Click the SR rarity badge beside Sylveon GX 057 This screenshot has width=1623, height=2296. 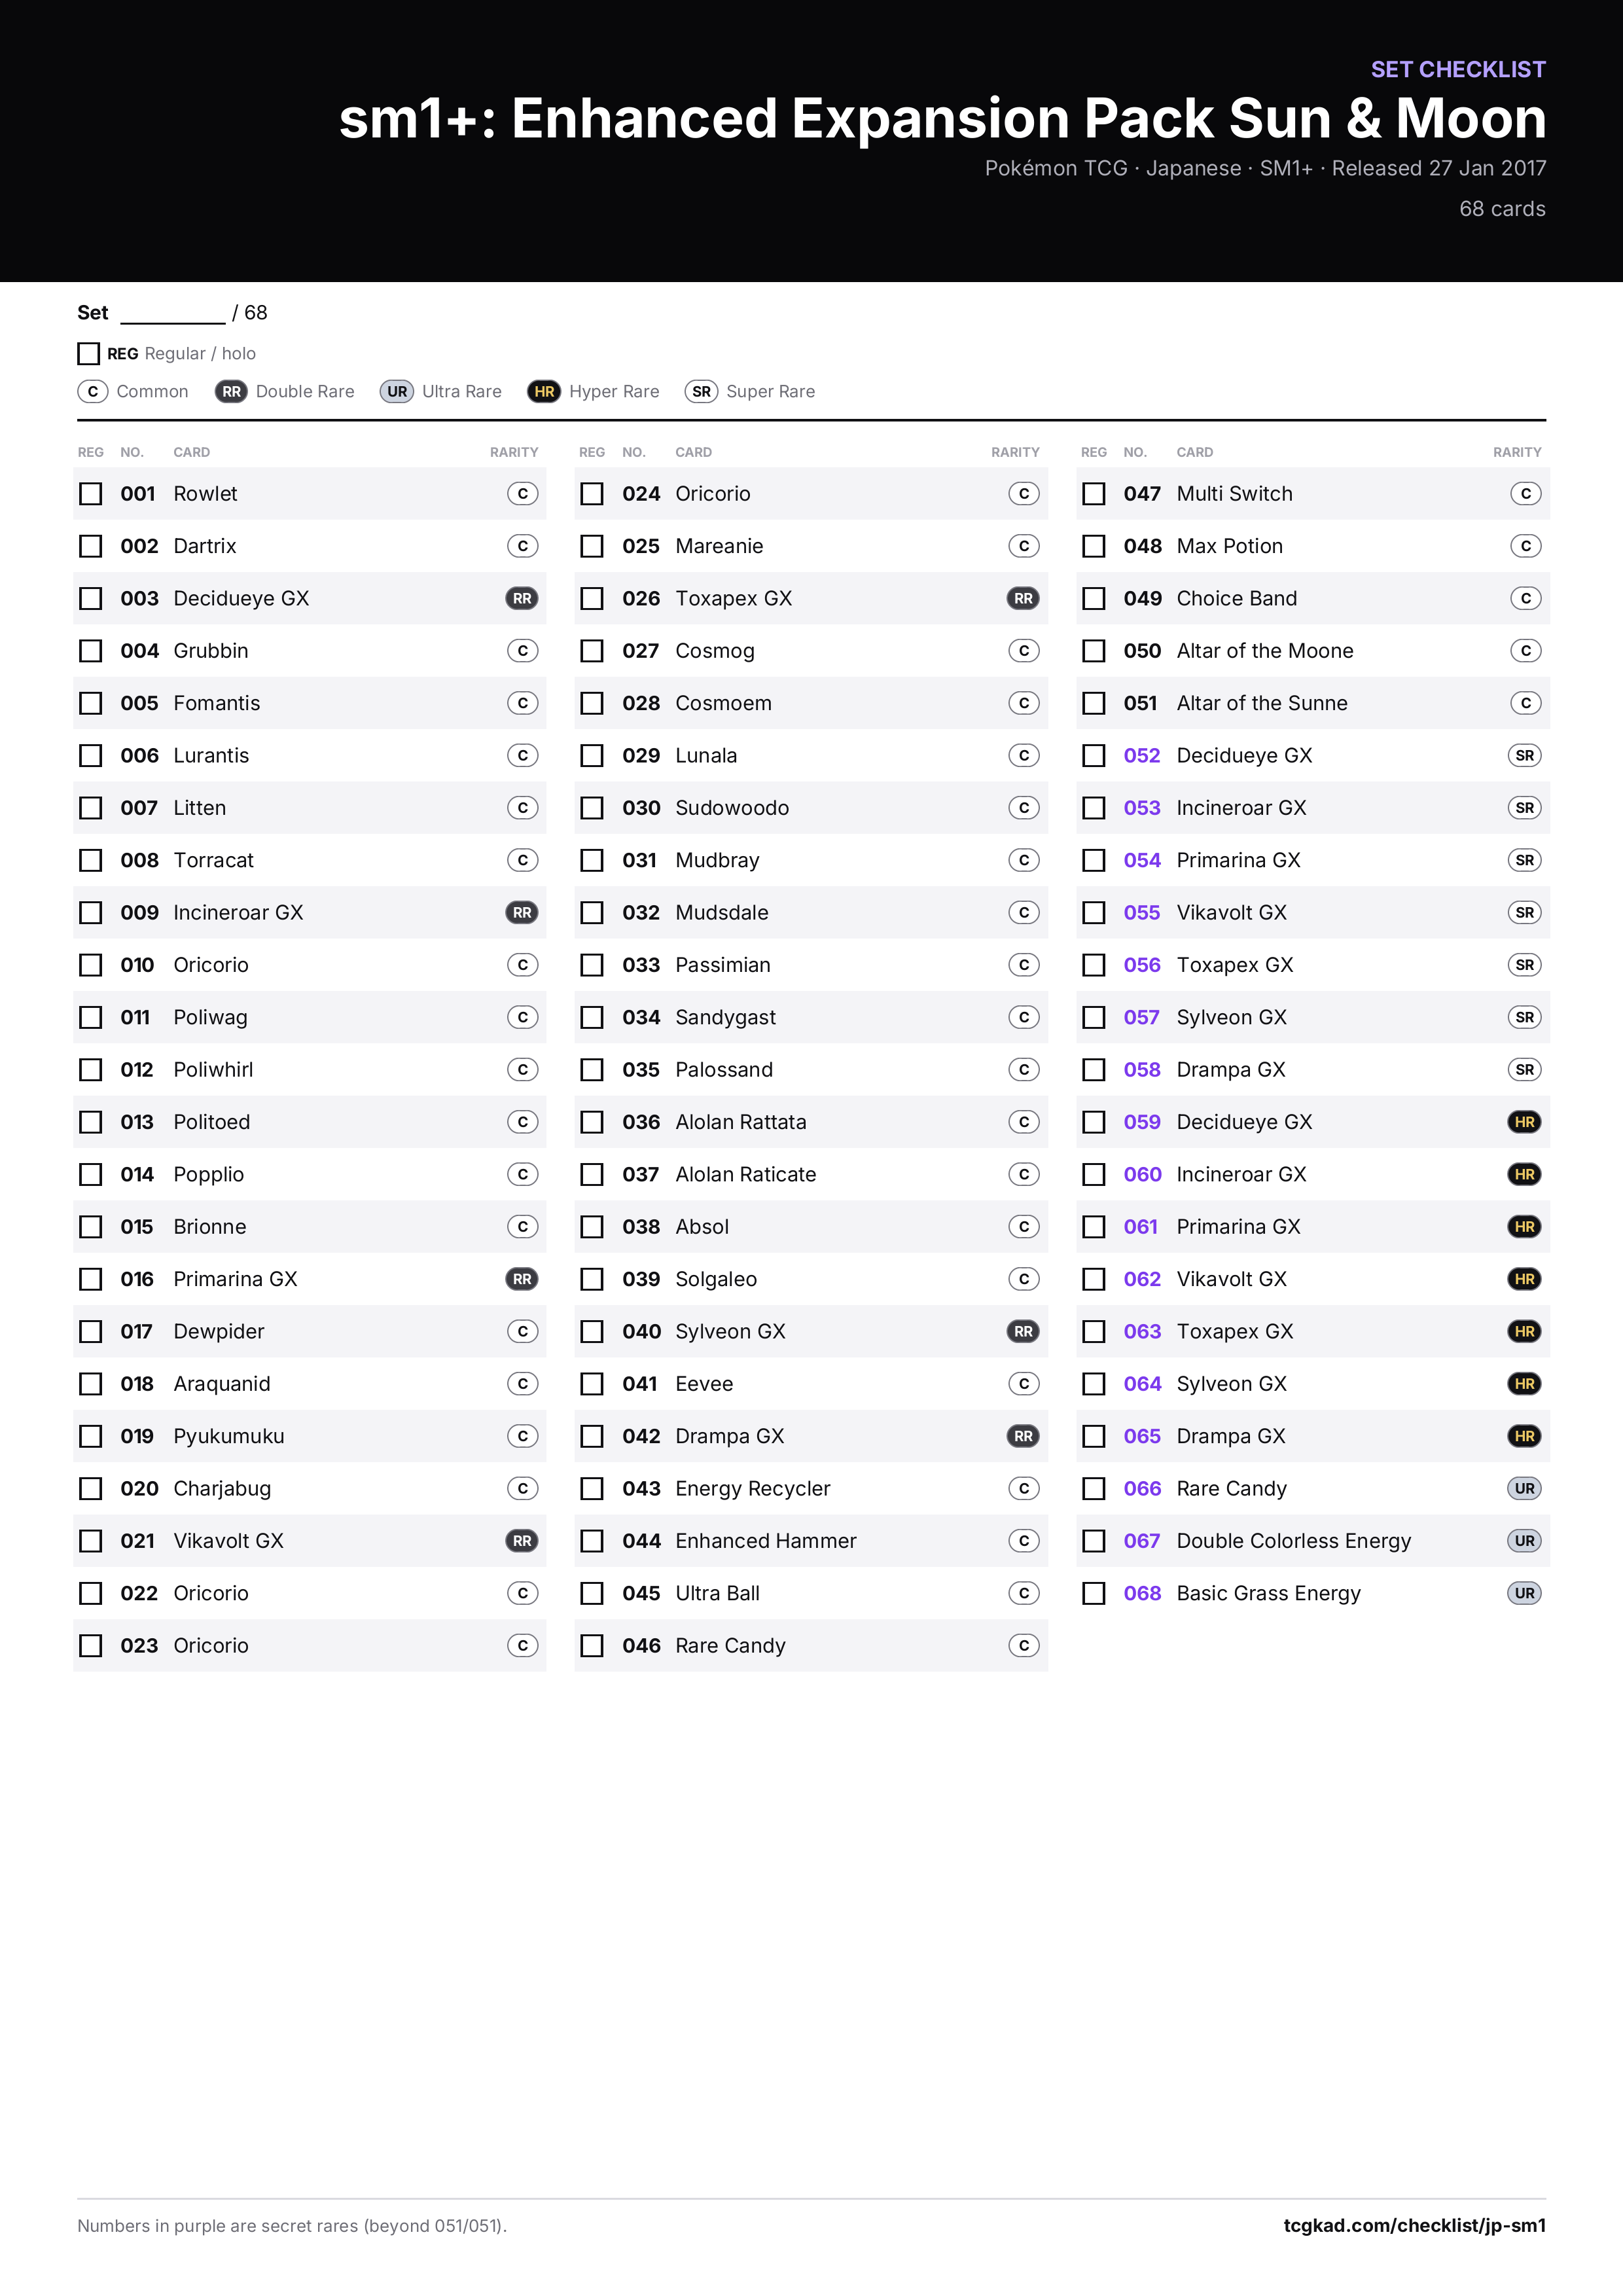(1524, 1017)
